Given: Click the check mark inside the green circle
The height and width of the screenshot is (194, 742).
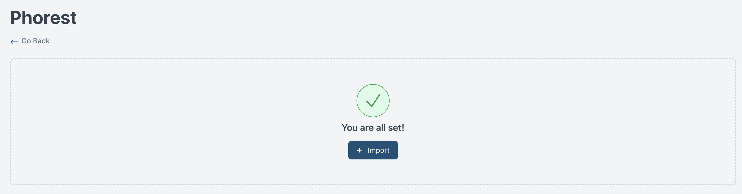Looking at the screenshot, I should (x=373, y=101).
